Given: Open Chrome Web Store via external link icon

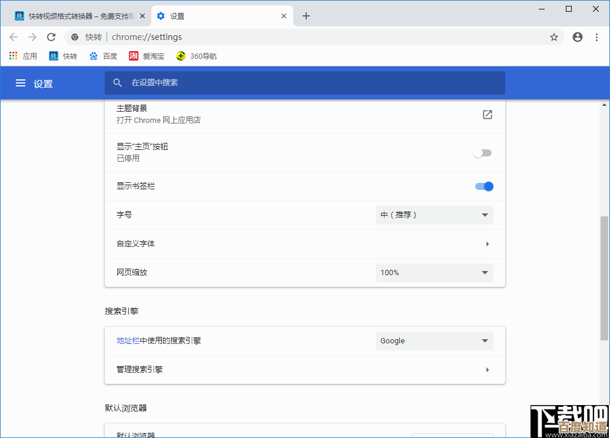Looking at the screenshot, I should coord(487,115).
